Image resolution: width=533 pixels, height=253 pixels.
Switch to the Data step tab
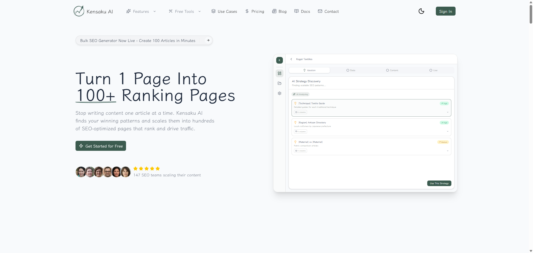(351, 70)
